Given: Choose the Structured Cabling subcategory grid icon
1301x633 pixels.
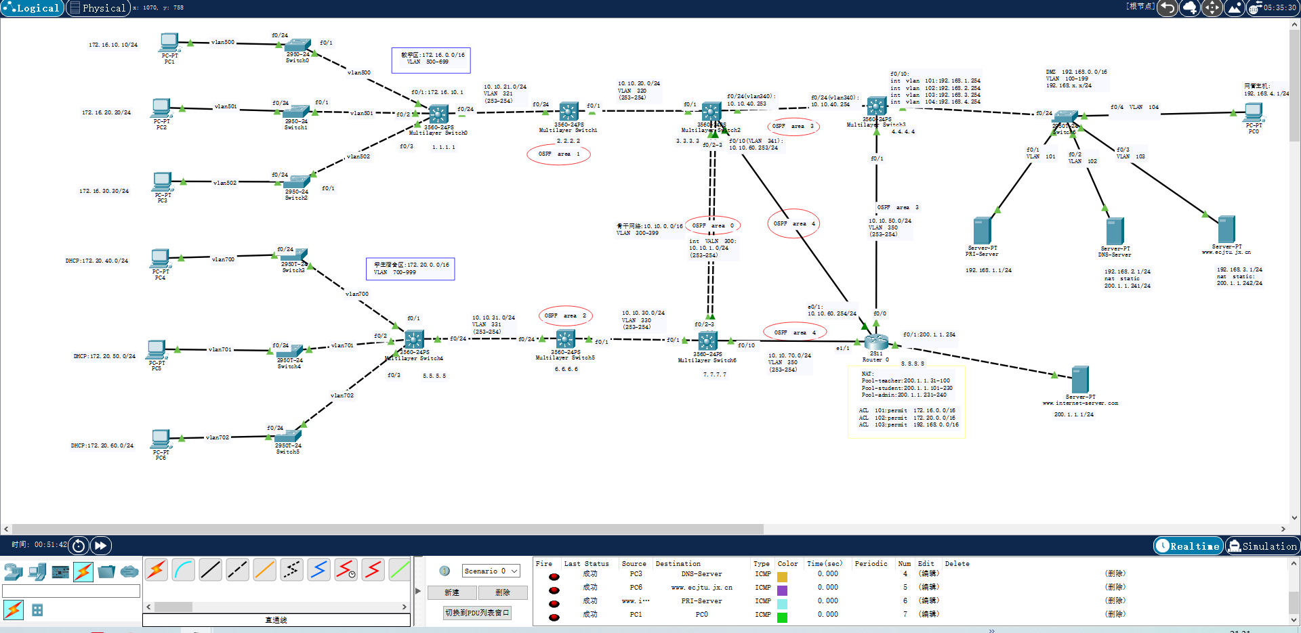Looking at the screenshot, I should coord(37,610).
